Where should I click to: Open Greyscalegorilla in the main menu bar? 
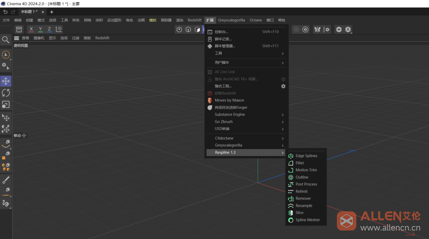pyautogui.click(x=231, y=20)
